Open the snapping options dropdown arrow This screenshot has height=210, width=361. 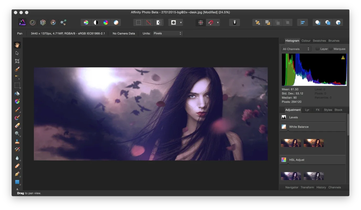tap(218, 23)
